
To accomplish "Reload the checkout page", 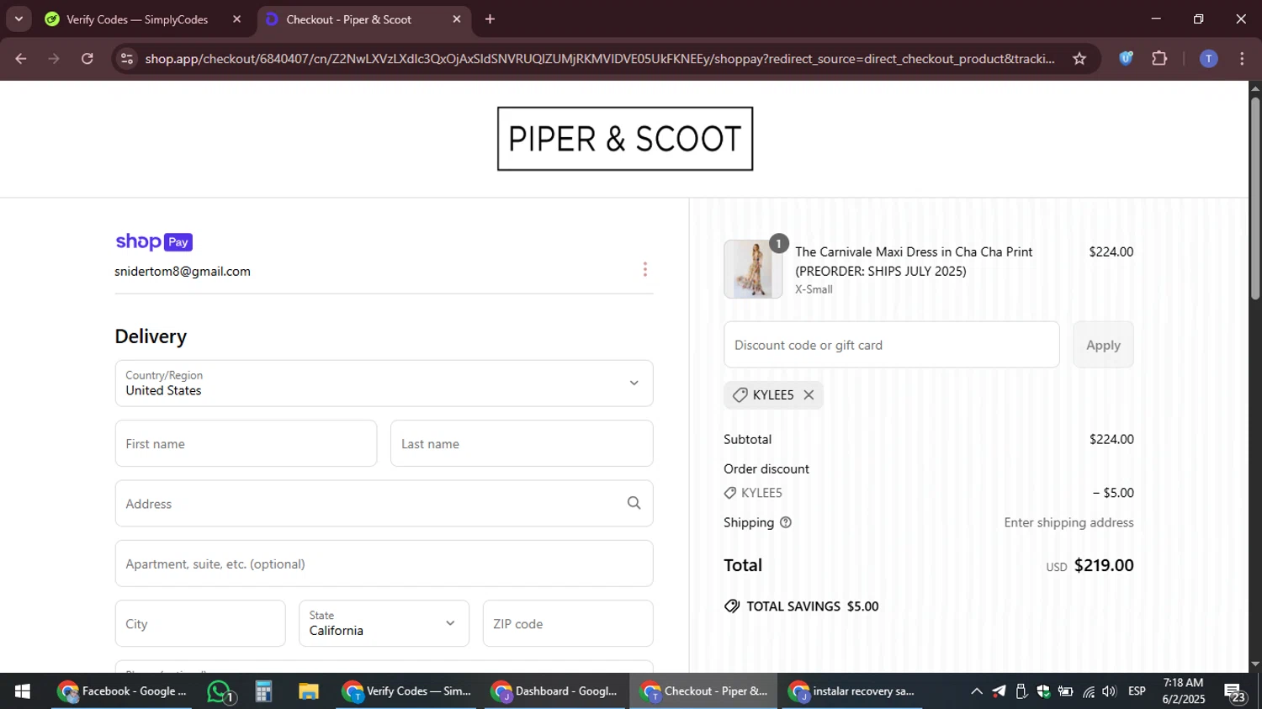I will click(87, 59).
